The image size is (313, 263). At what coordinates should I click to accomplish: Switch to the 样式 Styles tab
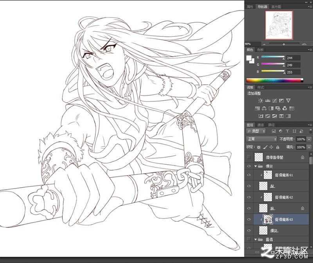pyautogui.click(x=261, y=87)
